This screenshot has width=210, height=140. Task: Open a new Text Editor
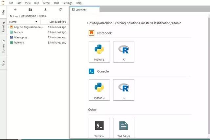[x=124, y=128]
